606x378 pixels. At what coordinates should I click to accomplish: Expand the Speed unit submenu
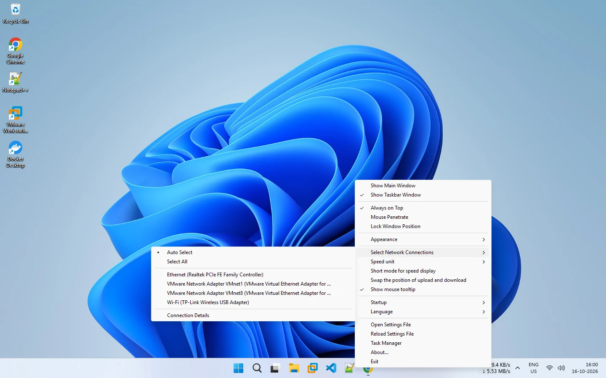coord(423,262)
